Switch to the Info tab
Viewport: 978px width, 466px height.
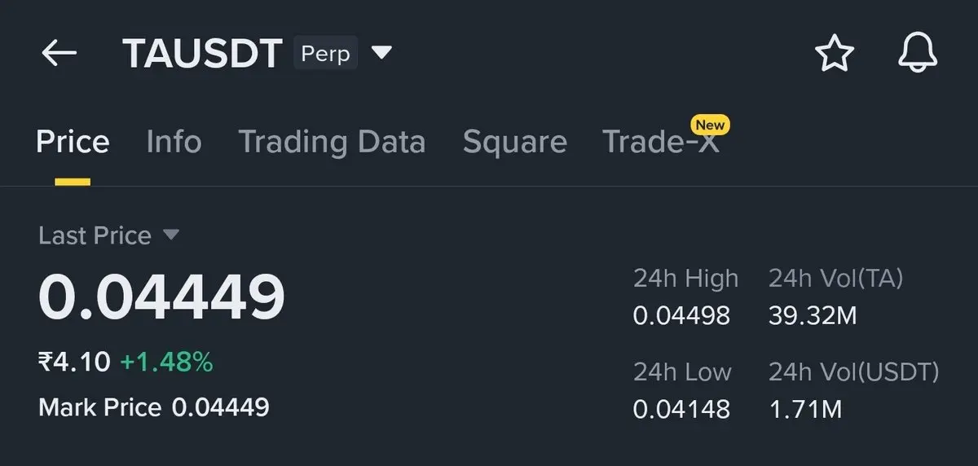[x=174, y=142]
